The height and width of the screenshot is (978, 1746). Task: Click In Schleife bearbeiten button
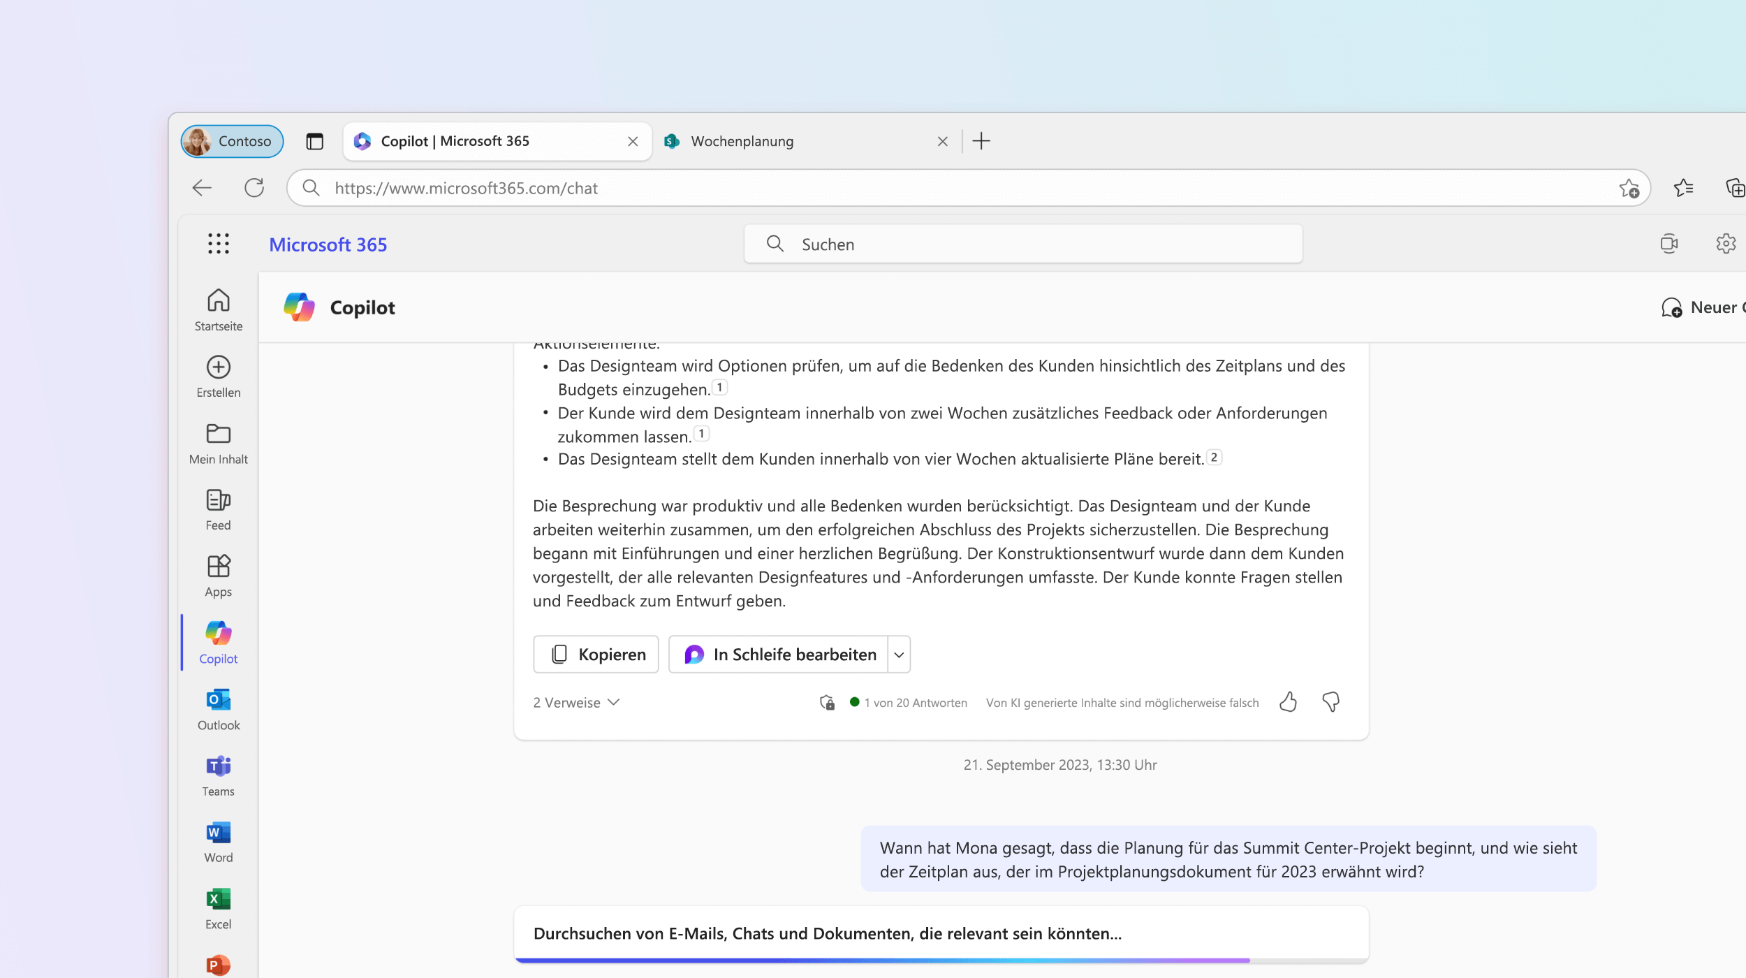click(x=779, y=655)
